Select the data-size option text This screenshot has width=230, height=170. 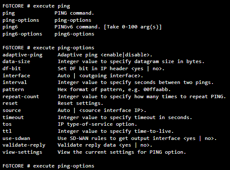click(x=16, y=61)
